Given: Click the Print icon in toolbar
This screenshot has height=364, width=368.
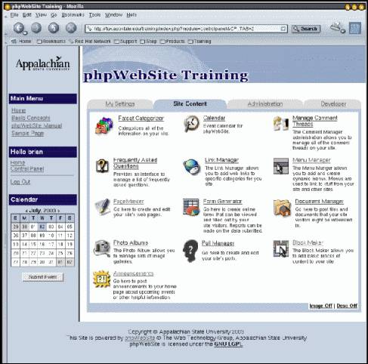Looking at the screenshot, I should (x=337, y=27).
